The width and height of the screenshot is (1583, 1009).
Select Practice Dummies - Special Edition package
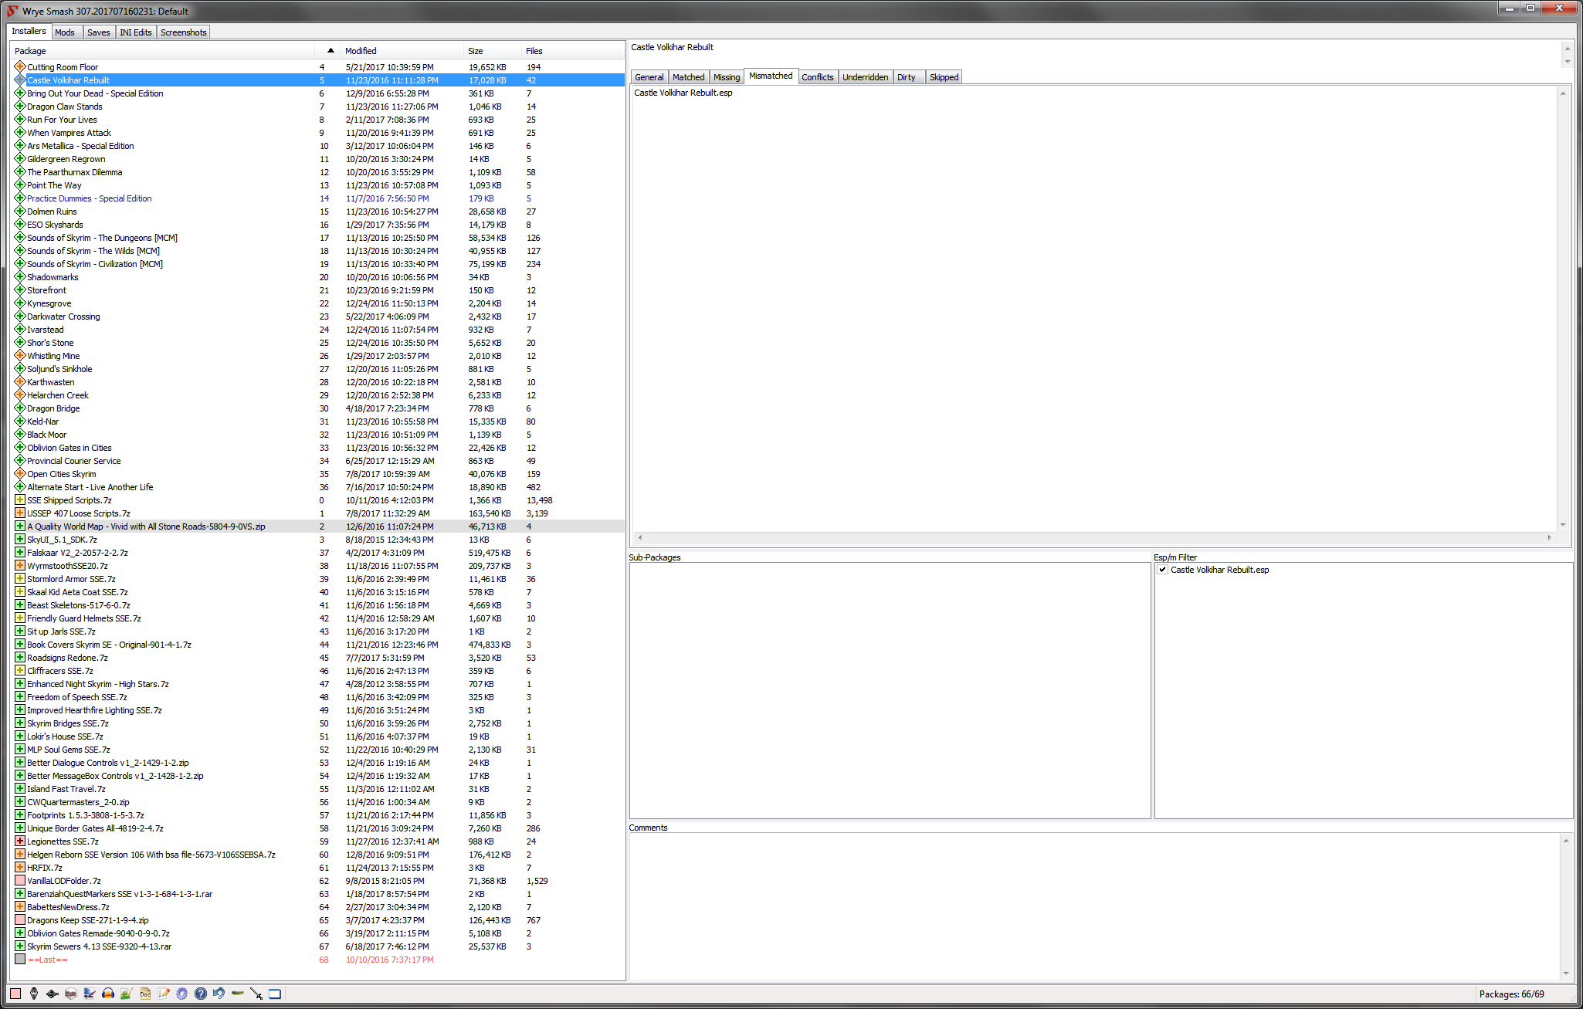coord(318,198)
